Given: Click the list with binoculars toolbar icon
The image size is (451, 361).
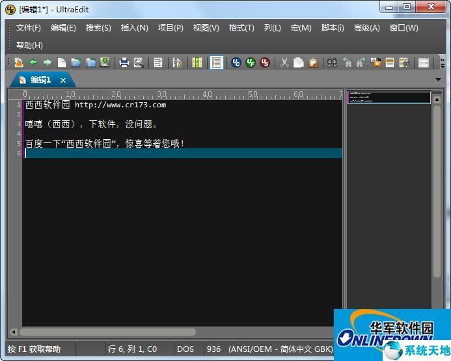Looking at the screenshot, I should (404, 62).
